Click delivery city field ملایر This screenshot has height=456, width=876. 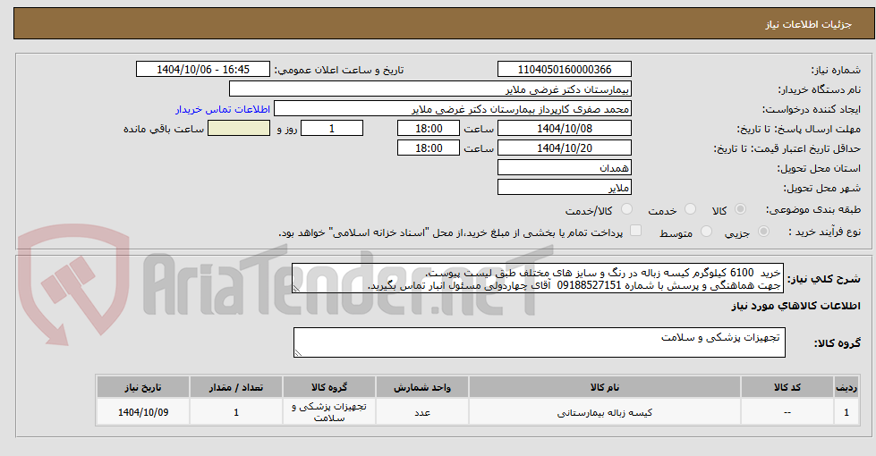(x=565, y=188)
